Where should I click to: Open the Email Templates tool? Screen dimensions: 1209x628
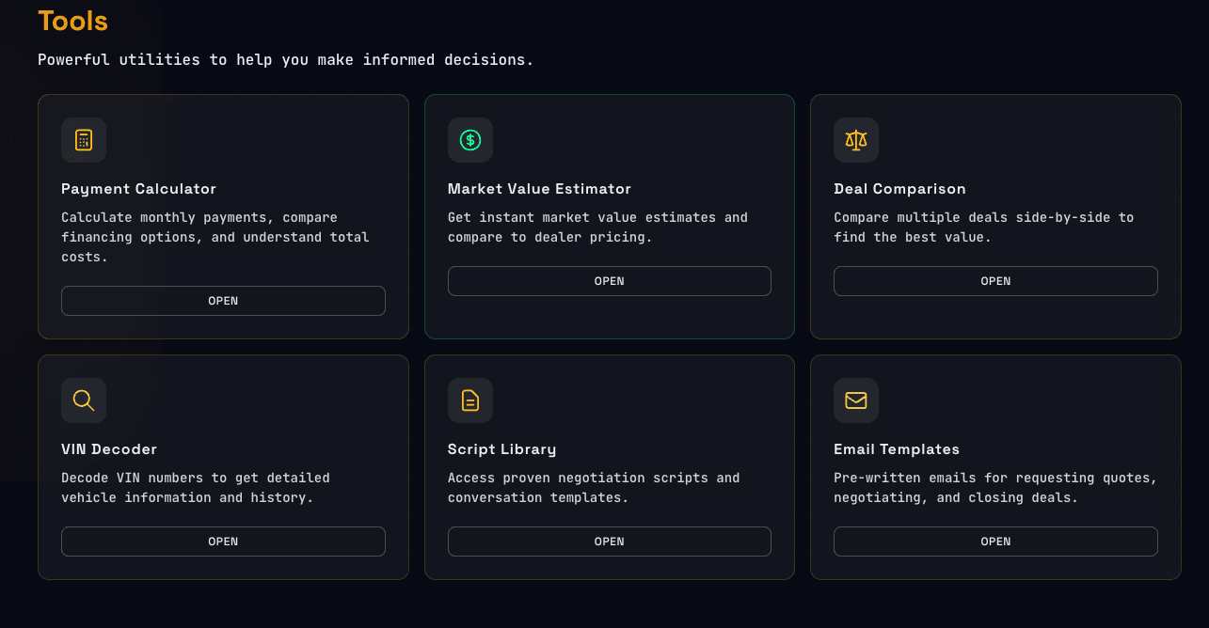pyautogui.click(x=994, y=541)
